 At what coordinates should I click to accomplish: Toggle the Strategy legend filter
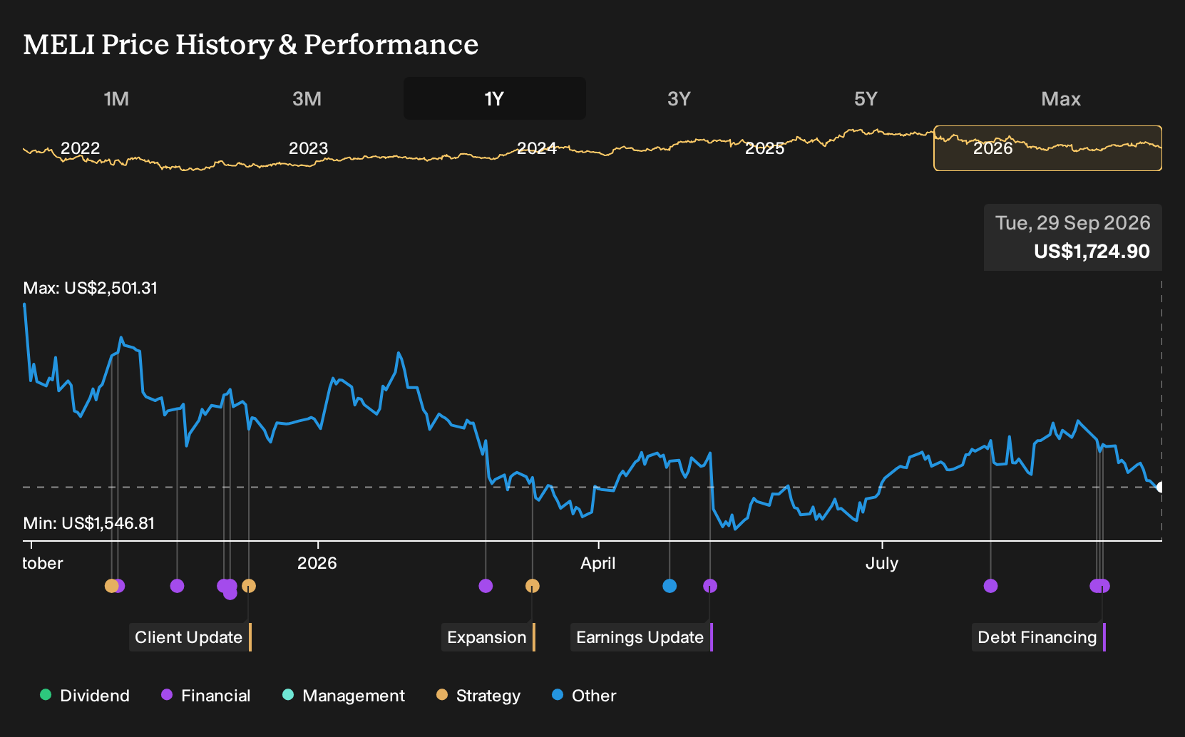[478, 696]
